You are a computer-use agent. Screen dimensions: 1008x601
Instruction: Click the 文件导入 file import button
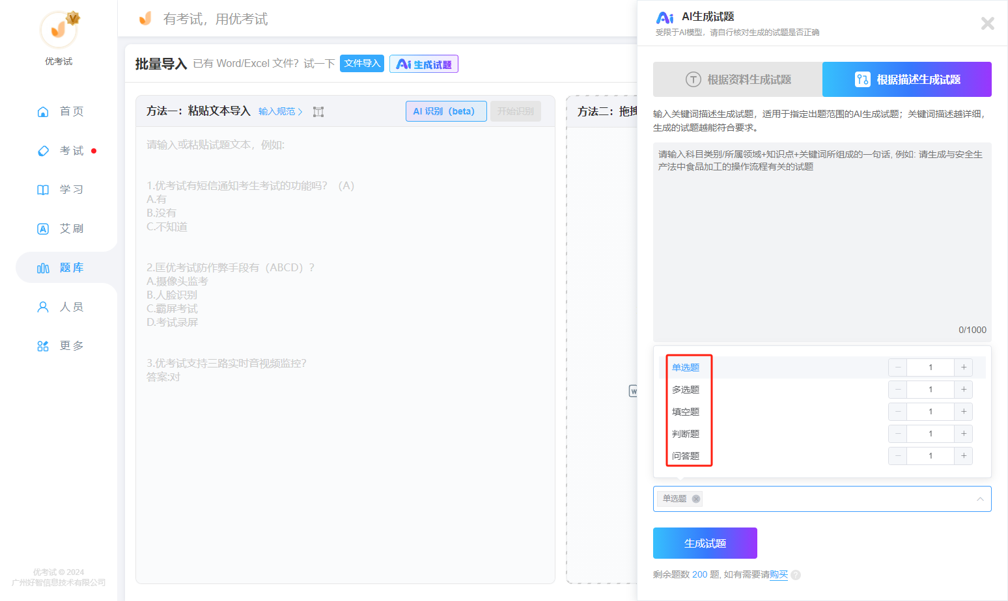pyautogui.click(x=362, y=63)
